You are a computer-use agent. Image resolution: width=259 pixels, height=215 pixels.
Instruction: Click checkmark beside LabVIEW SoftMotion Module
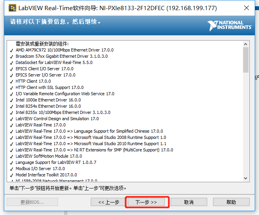coord(11,157)
